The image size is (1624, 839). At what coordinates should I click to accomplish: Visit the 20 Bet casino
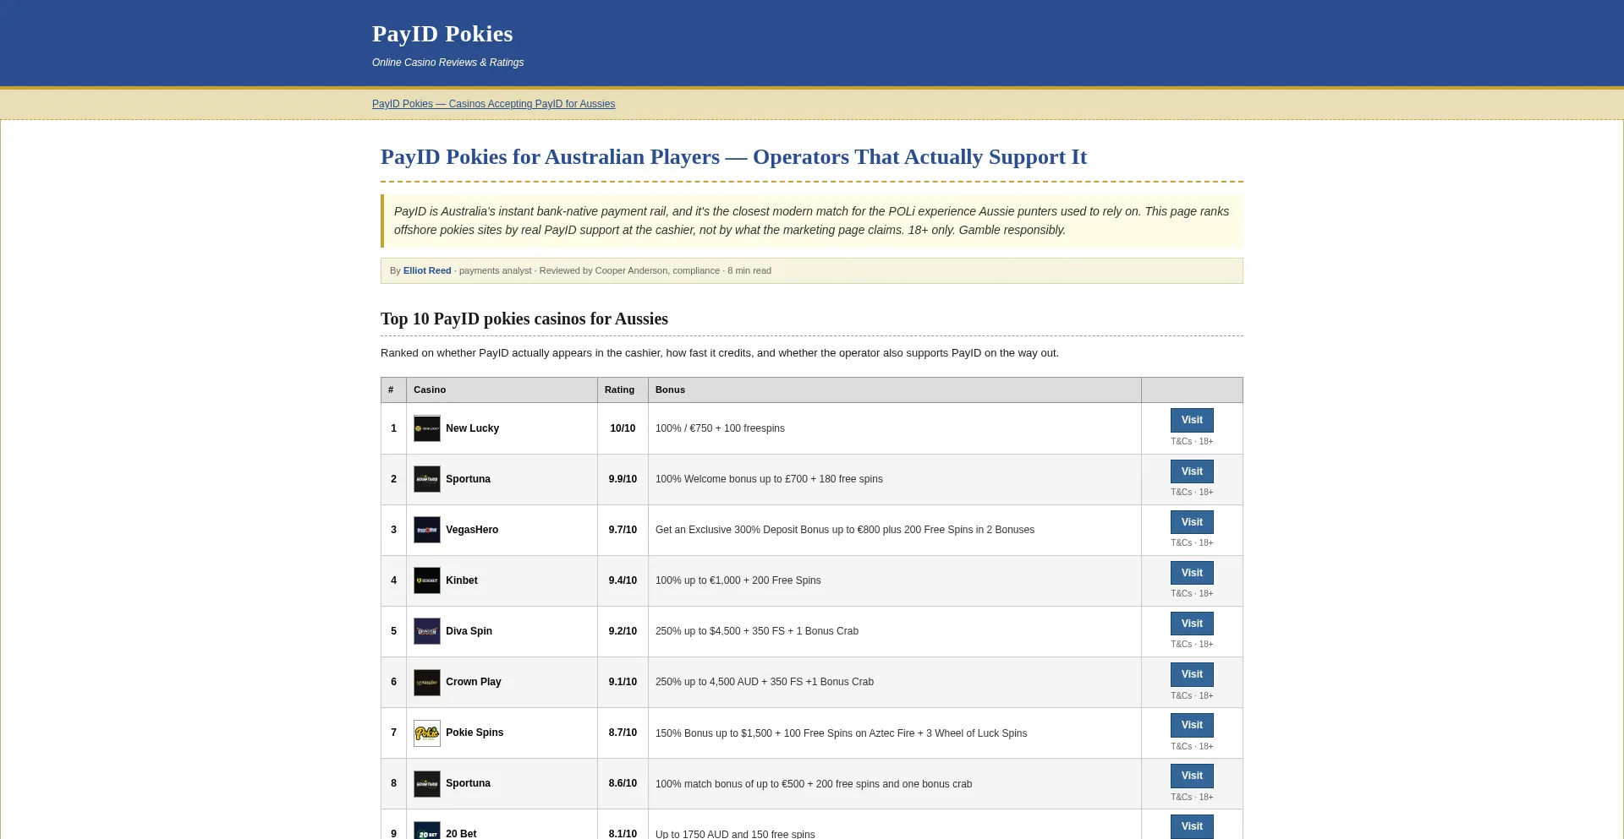tap(1192, 826)
